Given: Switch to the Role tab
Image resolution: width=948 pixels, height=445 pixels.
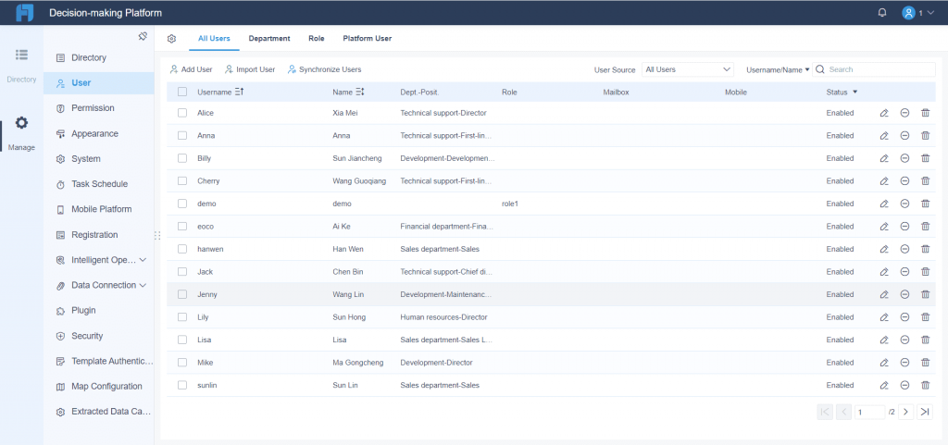Looking at the screenshot, I should 317,39.
